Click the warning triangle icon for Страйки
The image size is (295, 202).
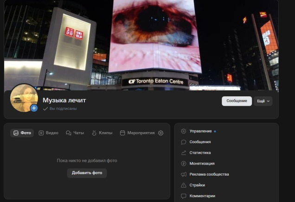184,185
